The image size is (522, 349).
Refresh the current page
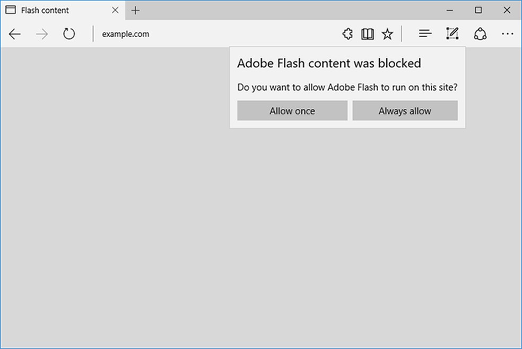click(x=69, y=33)
